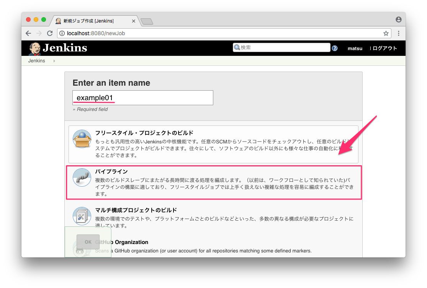Open a new browser tab
This screenshot has width=427, height=288.
tap(147, 21)
